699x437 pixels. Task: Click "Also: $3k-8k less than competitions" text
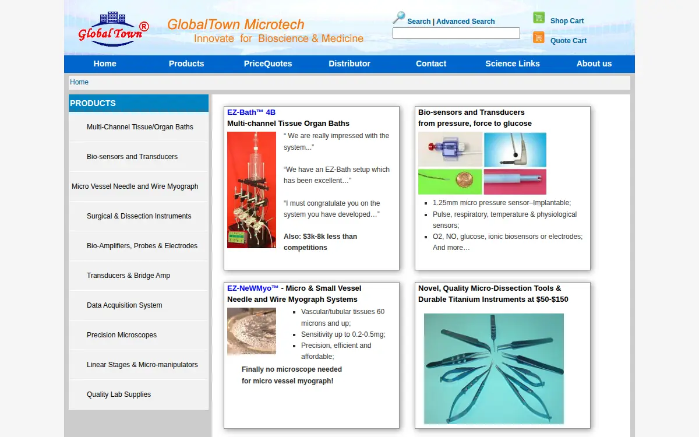320,242
